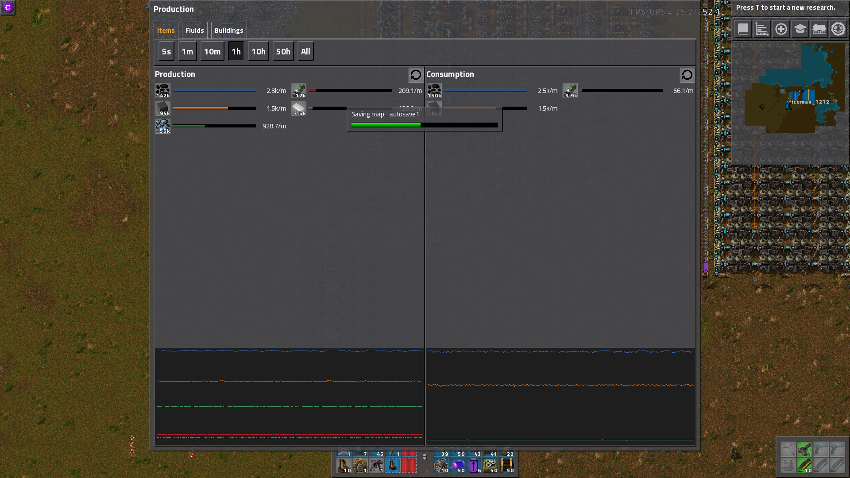The image size is (850, 478).
Task: Switch to the Fluids tab
Action: [194, 30]
